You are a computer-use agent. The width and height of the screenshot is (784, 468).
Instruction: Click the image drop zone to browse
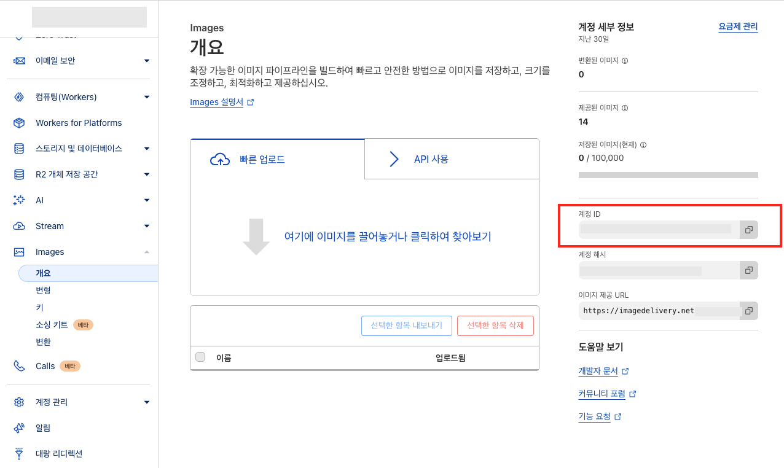[x=387, y=236]
